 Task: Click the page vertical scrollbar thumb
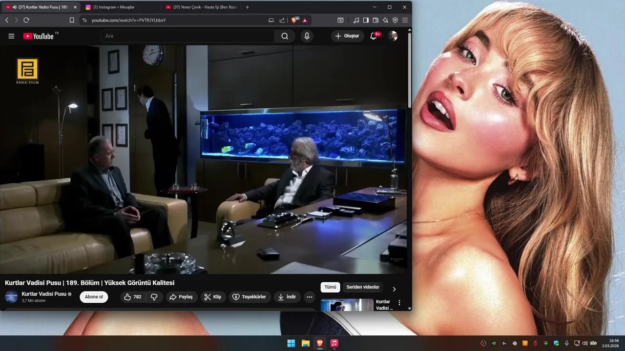(410, 71)
